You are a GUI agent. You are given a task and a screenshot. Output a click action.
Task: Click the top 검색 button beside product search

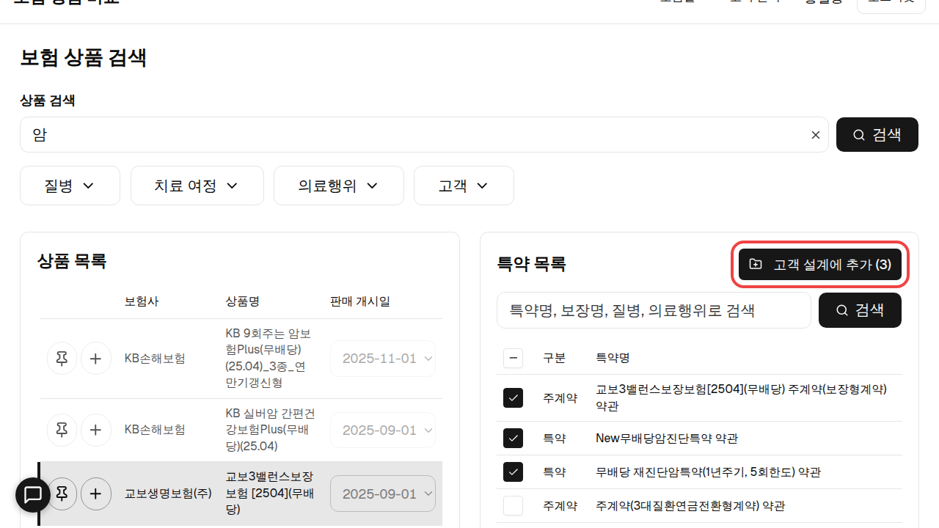tap(877, 135)
